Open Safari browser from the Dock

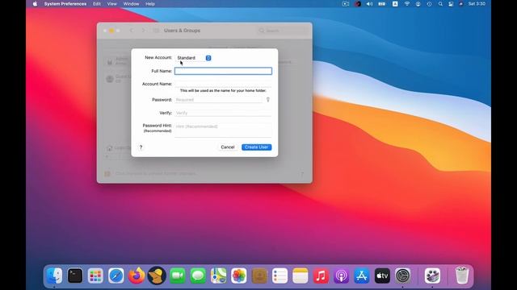[x=116, y=275]
